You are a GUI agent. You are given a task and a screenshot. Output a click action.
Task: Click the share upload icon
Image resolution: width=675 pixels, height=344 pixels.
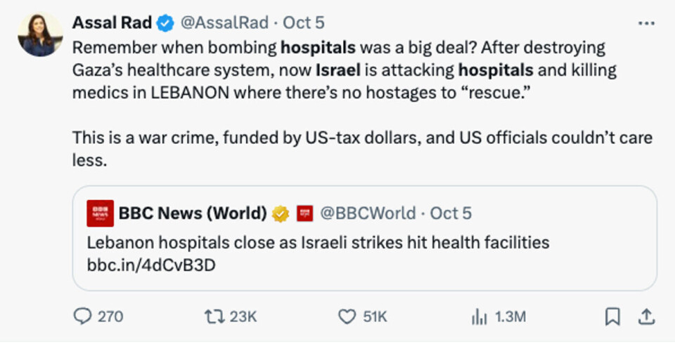[x=644, y=317]
